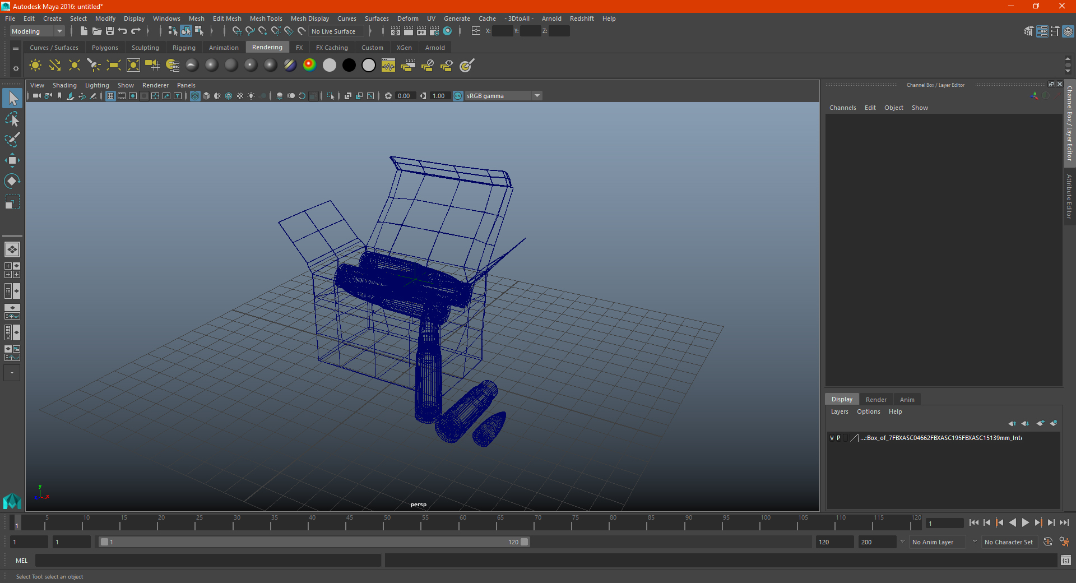The width and height of the screenshot is (1076, 583).
Task: Open the Channels menu in Channel Box
Action: coord(843,108)
